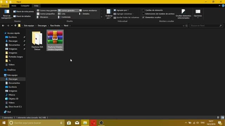Toggle Panel de vista previa

pyautogui.click(x=24, y=12)
